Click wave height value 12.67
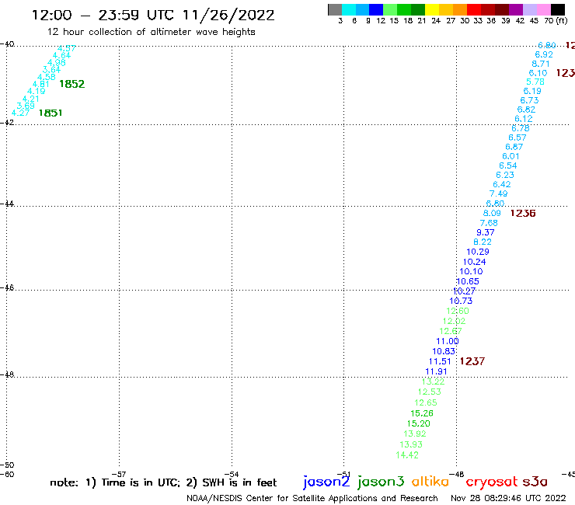575x505 pixels. tap(451, 331)
